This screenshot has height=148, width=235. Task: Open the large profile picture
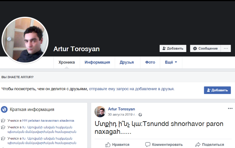[25, 40]
